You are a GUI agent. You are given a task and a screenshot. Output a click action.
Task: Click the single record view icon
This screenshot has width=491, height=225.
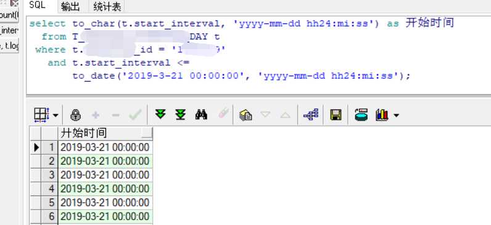[x=245, y=115]
